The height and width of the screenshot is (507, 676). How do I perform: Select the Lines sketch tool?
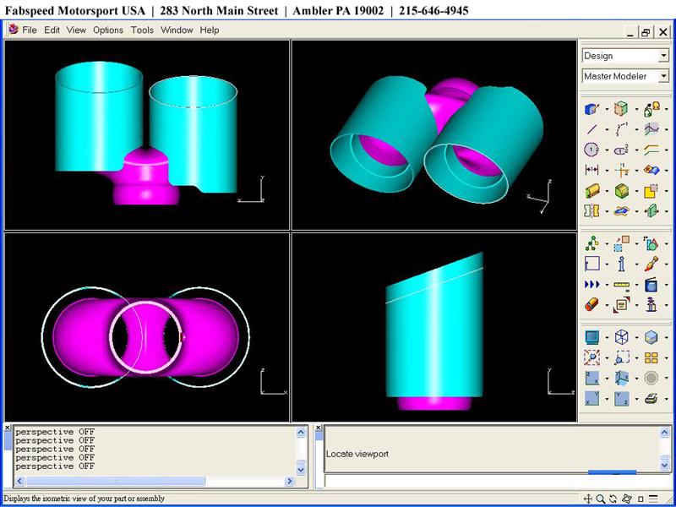click(x=592, y=129)
